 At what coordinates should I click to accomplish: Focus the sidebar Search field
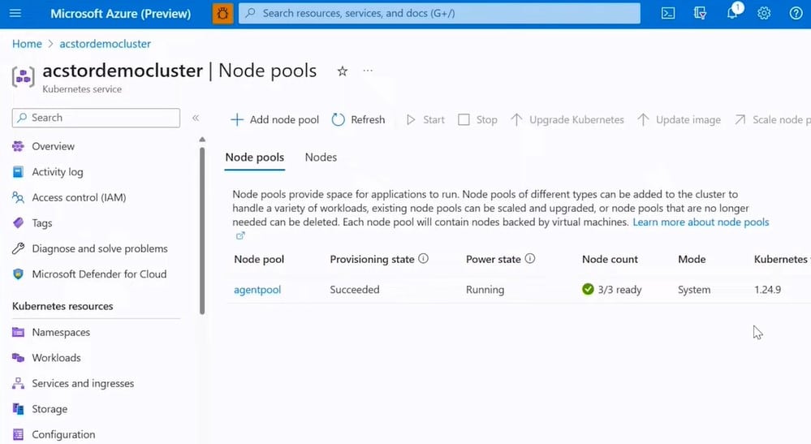[97, 118]
